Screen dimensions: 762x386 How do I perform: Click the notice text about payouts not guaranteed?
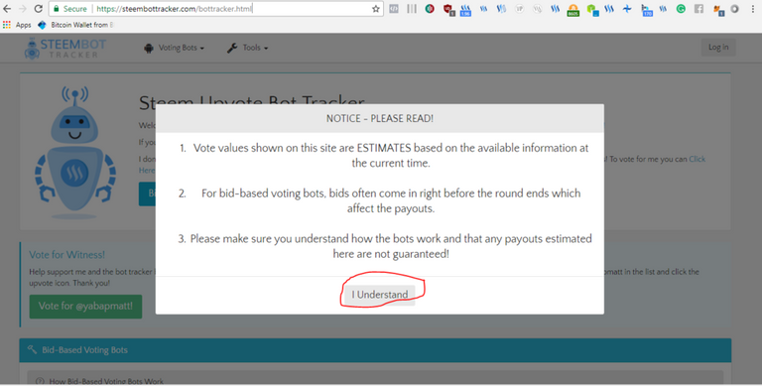[x=391, y=246]
